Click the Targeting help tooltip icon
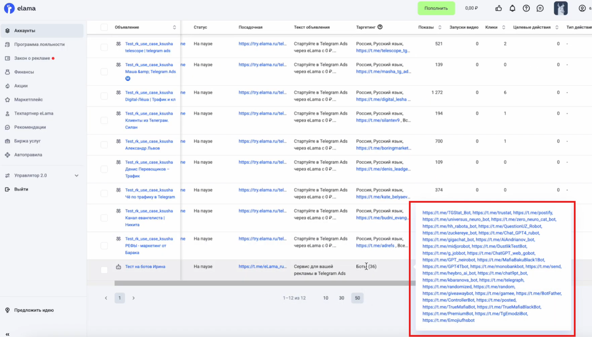This screenshot has height=337, width=592. 380,27
